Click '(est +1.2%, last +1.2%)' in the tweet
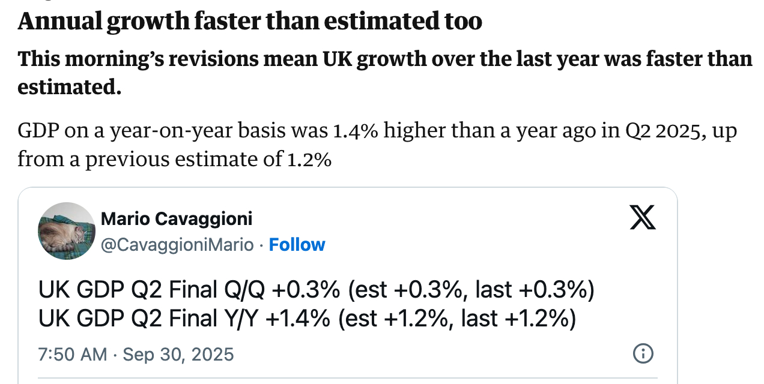Viewport: 764px width, 384px height. click(x=457, y=319)
